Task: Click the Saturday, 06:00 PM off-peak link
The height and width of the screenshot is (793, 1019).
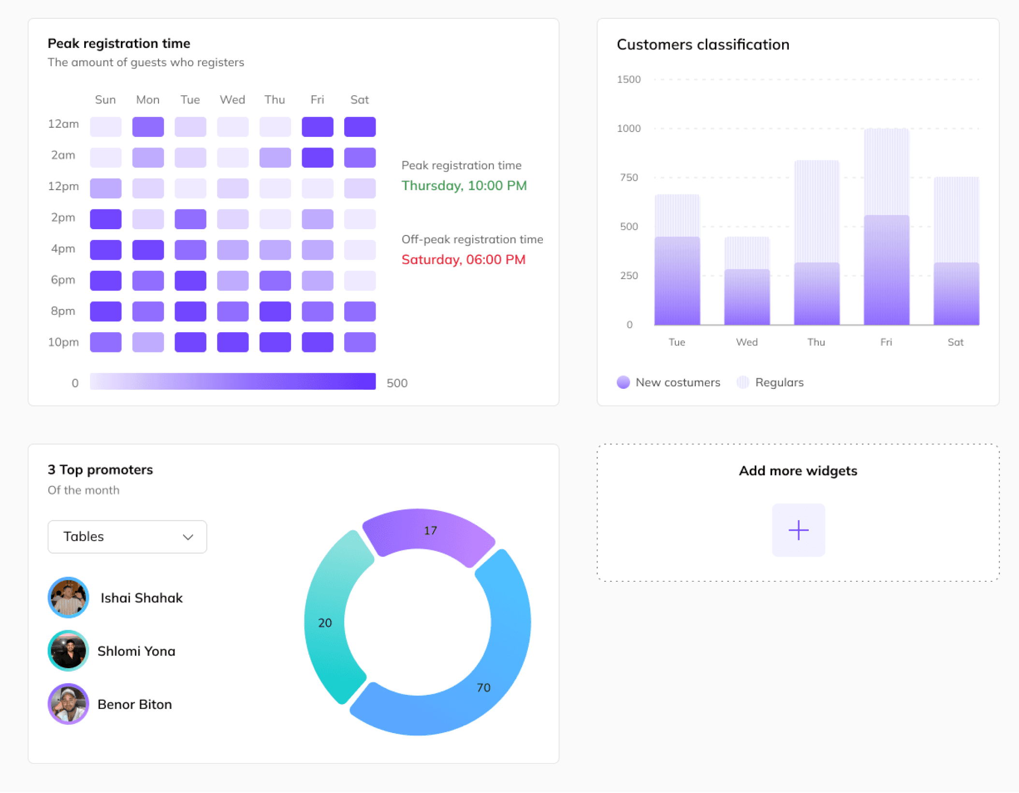Action: tap(463, 260)
